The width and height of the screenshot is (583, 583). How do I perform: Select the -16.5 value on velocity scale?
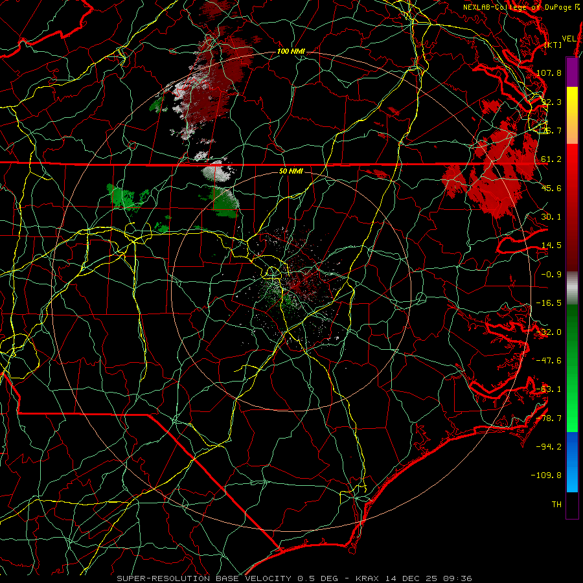[x=549, y=303]
